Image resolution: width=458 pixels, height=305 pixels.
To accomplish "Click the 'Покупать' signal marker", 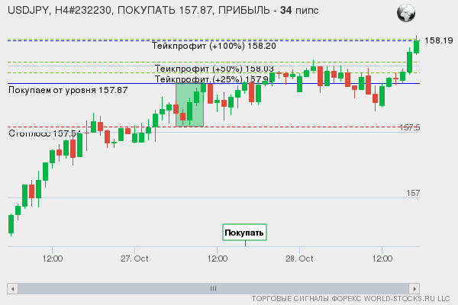I will click(x=244, y=233).
